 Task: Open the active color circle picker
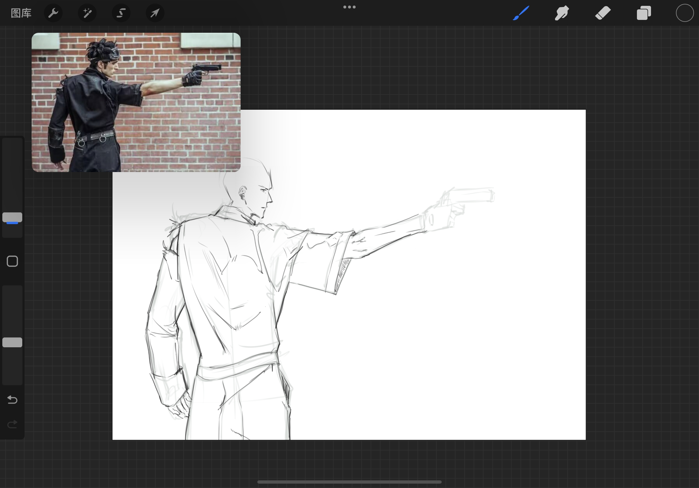(x=684, y=13)
